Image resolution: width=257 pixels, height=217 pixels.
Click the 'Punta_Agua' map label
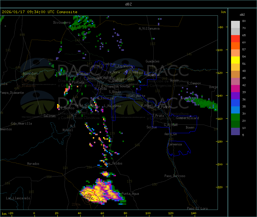(x=130, y=194)
